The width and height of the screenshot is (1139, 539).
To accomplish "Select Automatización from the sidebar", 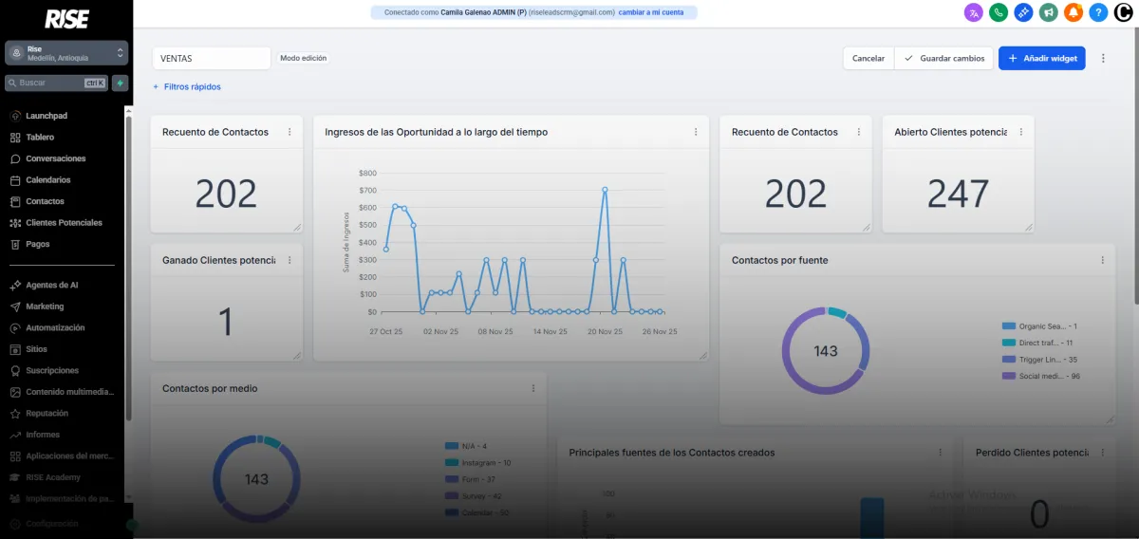I will point(55,327).
